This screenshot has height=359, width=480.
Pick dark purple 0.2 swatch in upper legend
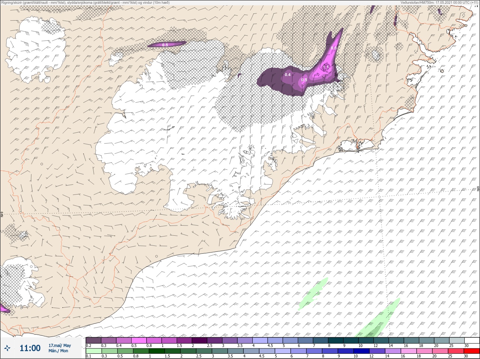point(93,341)
